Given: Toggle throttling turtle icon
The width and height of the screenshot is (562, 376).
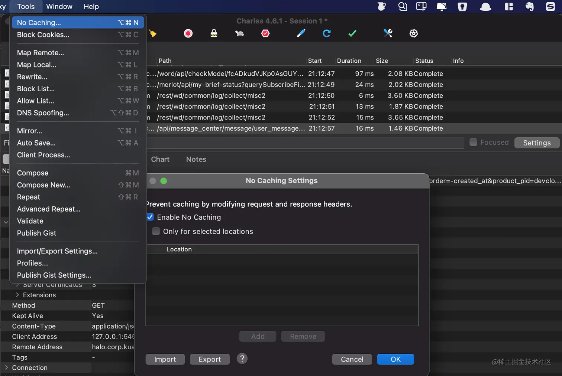Looking at the screenshot, I should (240, 33).
